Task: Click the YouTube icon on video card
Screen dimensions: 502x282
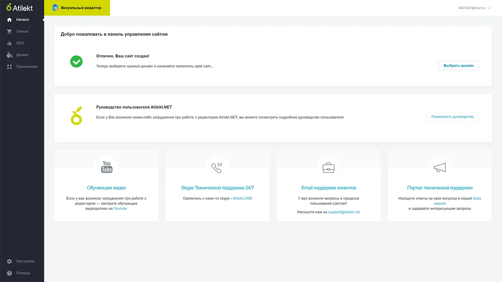Action: 107,167
